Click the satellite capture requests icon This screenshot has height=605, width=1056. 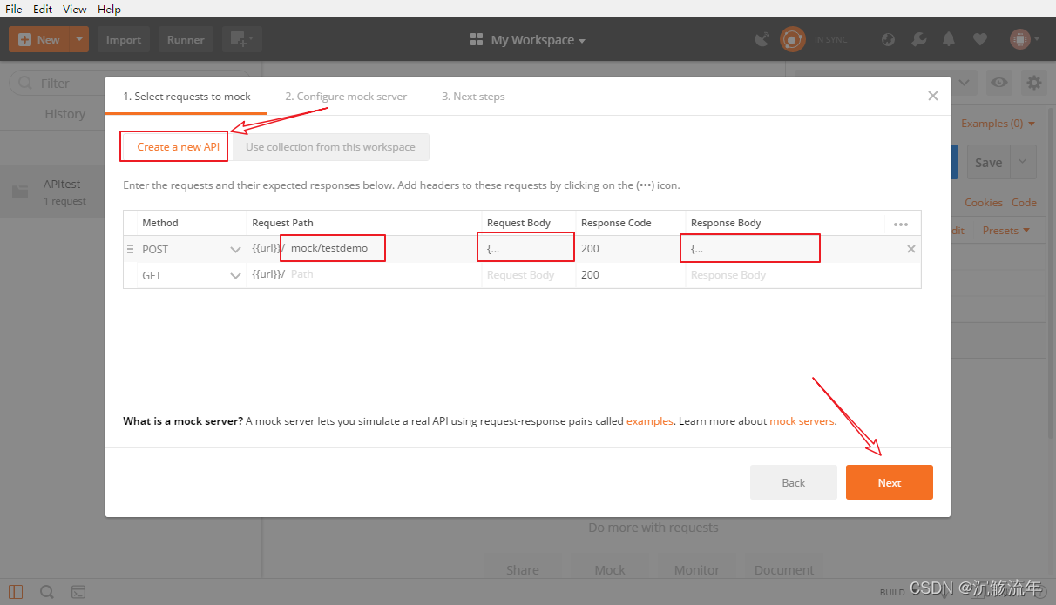(x=762, y=39)
